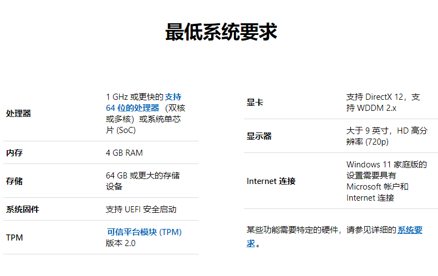Select the 4 GB RAM text
The height and width of the screenshot is (276, 438).
click(124, 152)
